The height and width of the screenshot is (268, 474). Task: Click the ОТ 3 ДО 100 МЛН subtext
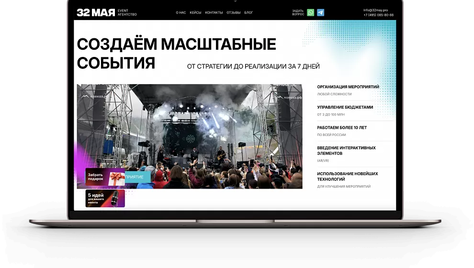coord(331,114)
